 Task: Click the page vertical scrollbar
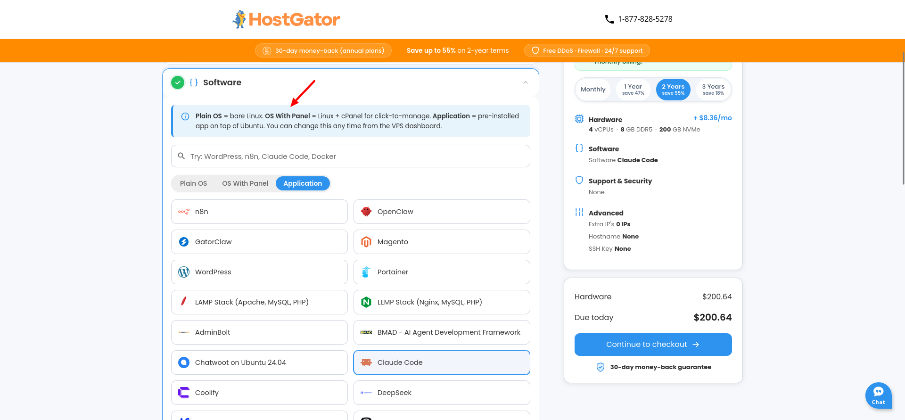[903, 118]
